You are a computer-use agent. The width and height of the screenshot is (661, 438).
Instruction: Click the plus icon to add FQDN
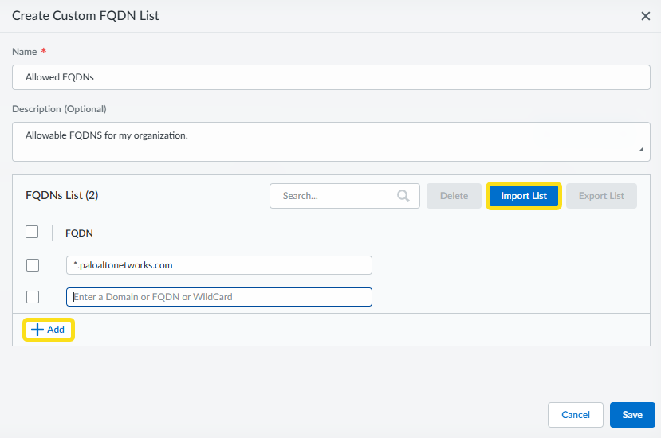[x=37, y=330]
